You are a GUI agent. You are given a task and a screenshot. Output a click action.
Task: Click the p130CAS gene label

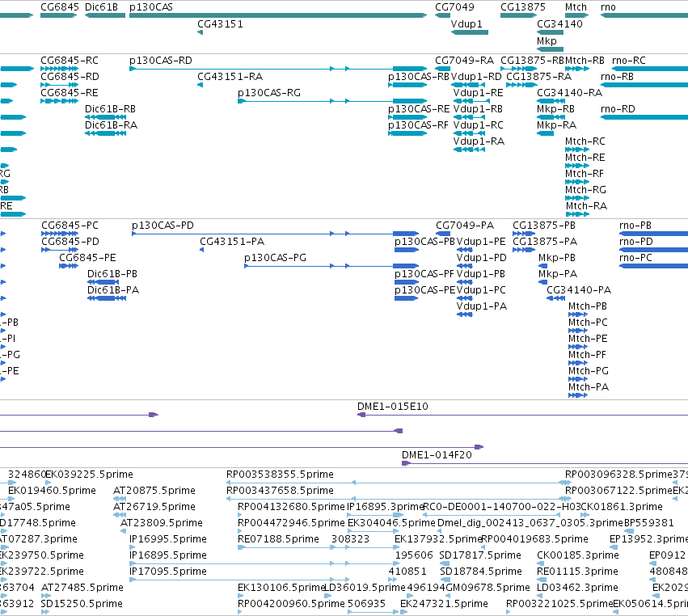coord(151,7)
